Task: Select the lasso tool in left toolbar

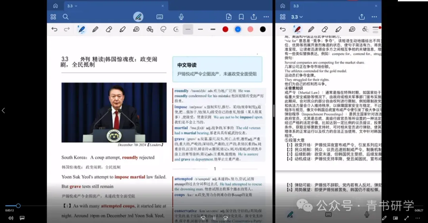Action: pyautogui.click(x=163, y=29)
